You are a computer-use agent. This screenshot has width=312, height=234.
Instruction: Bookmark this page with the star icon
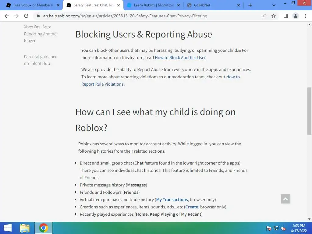click(274, 16)
